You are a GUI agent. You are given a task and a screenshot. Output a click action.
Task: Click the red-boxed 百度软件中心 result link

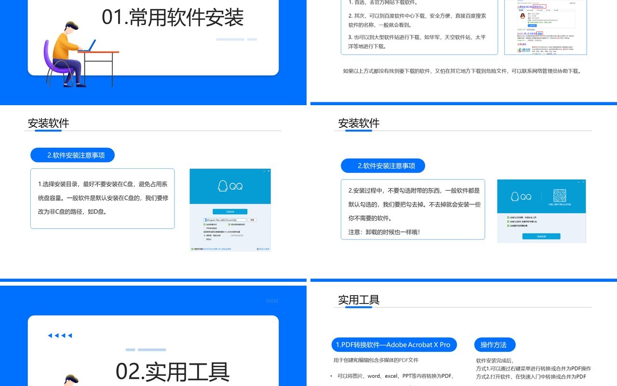coord(539,7)
